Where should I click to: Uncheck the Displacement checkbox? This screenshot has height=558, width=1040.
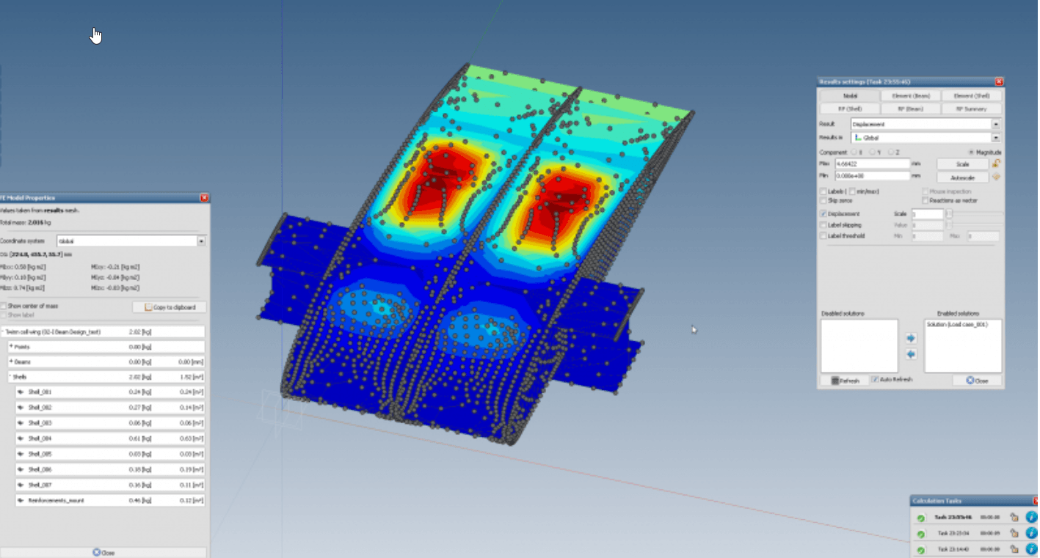coord(823,214)
